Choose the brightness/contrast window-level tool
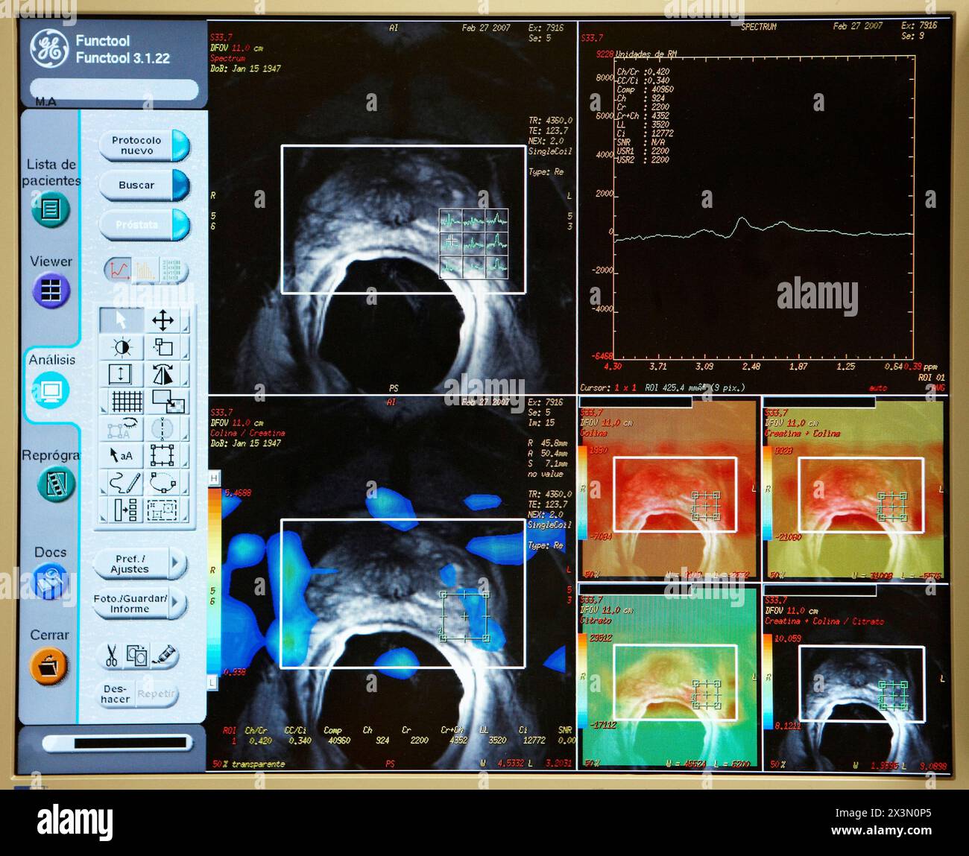Image resolution: width=969 pixels, height=856 pixels. (121, 348)
